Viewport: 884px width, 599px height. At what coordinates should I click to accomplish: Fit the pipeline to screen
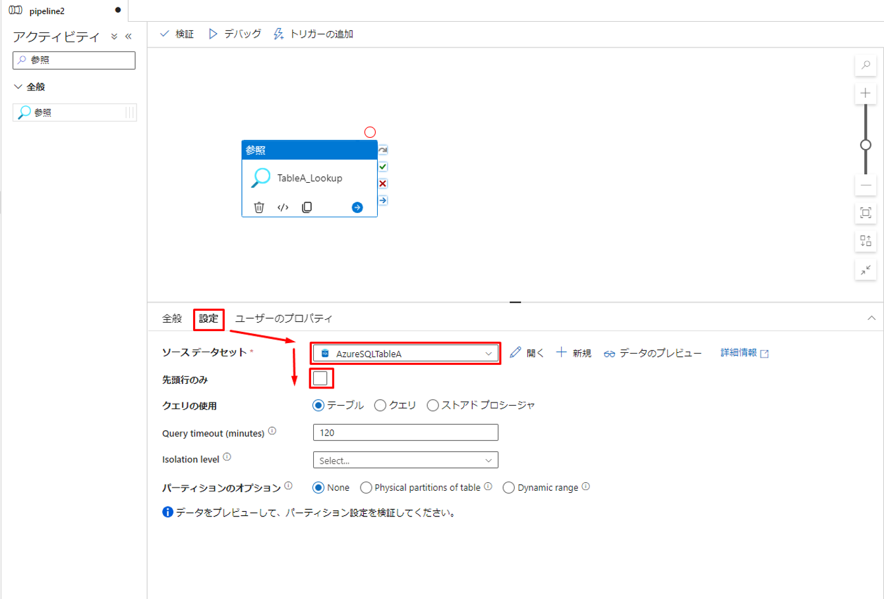(x=866, y=212)
